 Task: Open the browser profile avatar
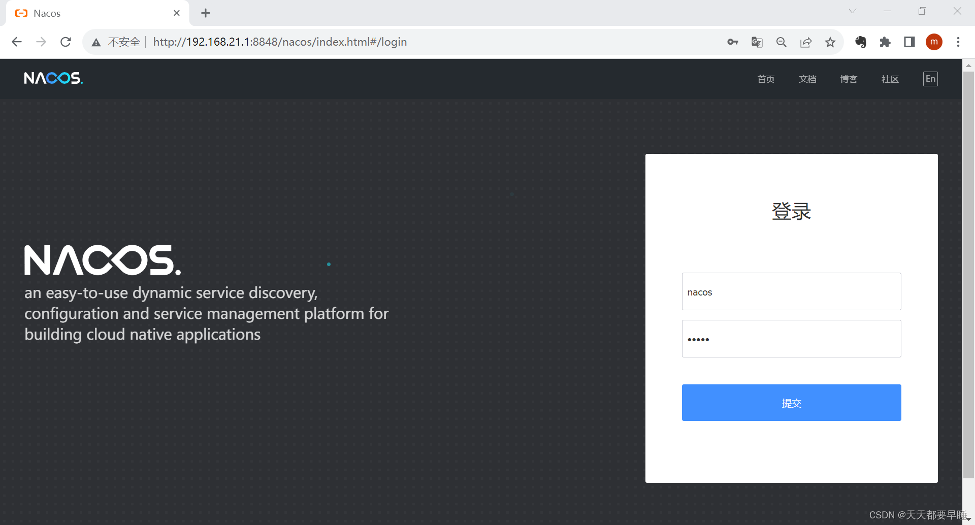coord(934,42)
